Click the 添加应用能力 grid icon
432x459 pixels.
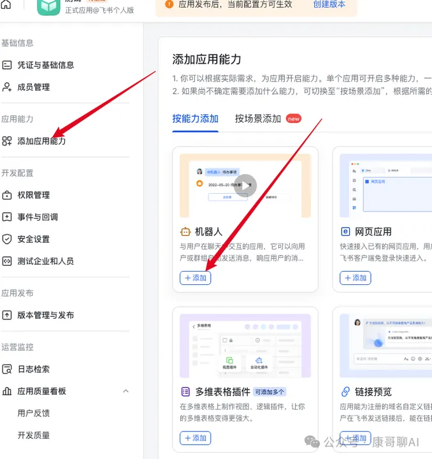7,141
